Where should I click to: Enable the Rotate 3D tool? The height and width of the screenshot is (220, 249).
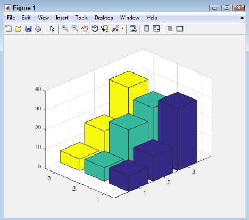(95, 28)
